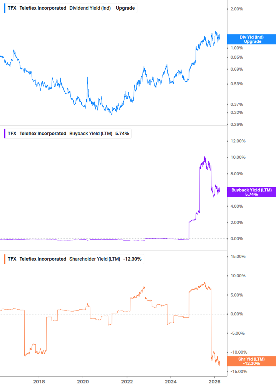Click the 5.74% value in the Buyback Yield legend
The height and width of the screenshot is (388, 276).
[122, 133]
